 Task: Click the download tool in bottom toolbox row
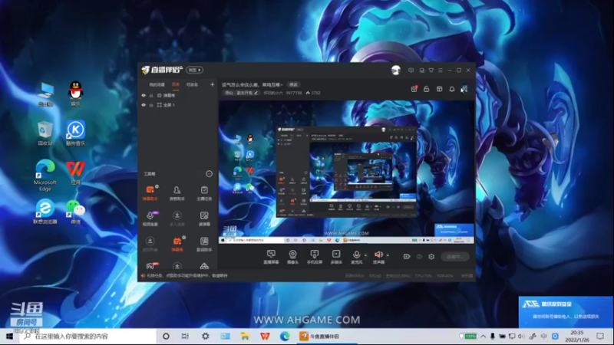pyautogui.click(x=177, y=266)
